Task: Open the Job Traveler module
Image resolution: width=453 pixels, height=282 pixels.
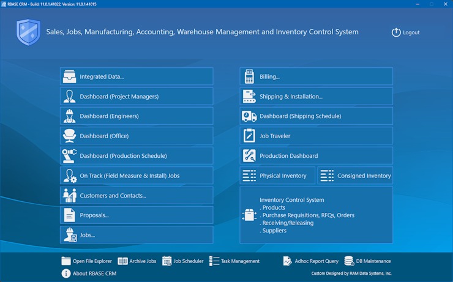Action: (316, 136)
